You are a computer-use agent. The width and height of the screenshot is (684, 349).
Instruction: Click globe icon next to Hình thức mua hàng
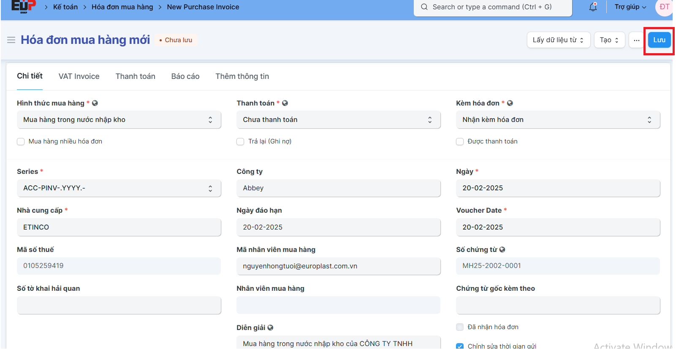(95, 103)
